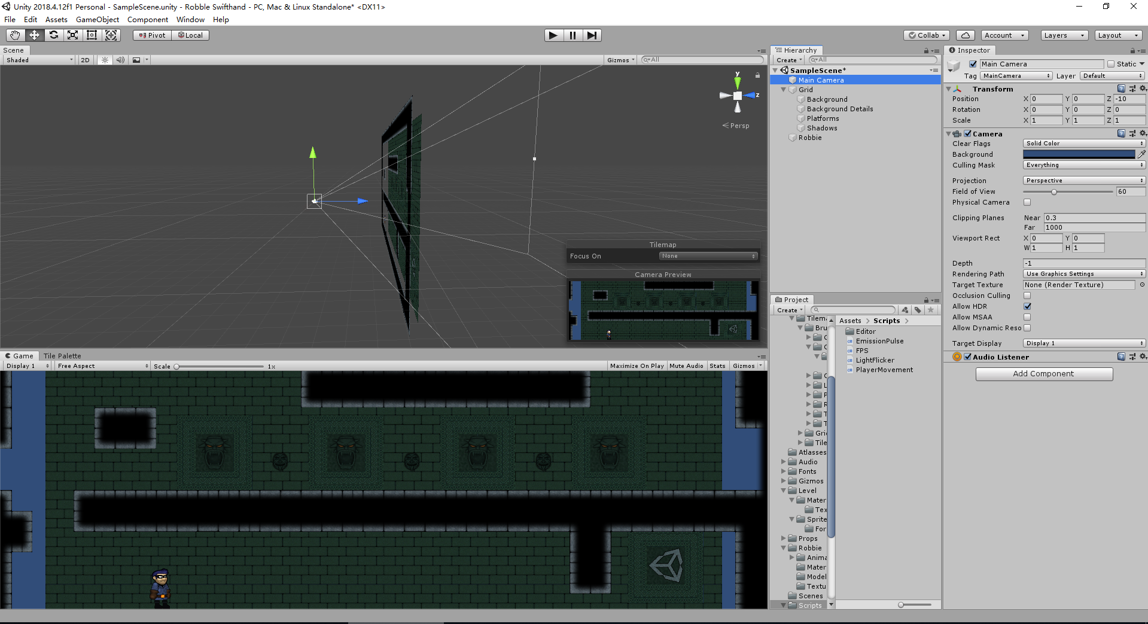Select the Scale tool

(72, 35)
